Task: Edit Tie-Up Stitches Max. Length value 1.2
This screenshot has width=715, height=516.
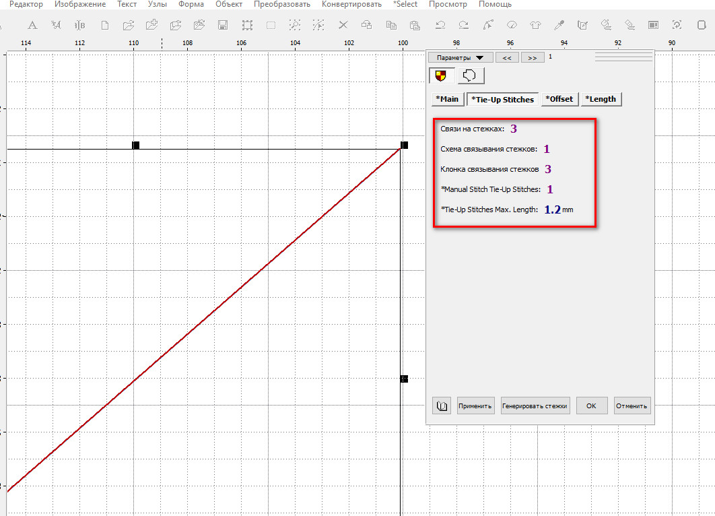Action: pos(553,210)
